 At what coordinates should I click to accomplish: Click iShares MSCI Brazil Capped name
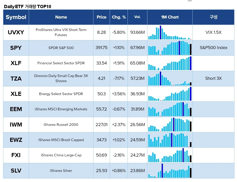click(61, 140)
